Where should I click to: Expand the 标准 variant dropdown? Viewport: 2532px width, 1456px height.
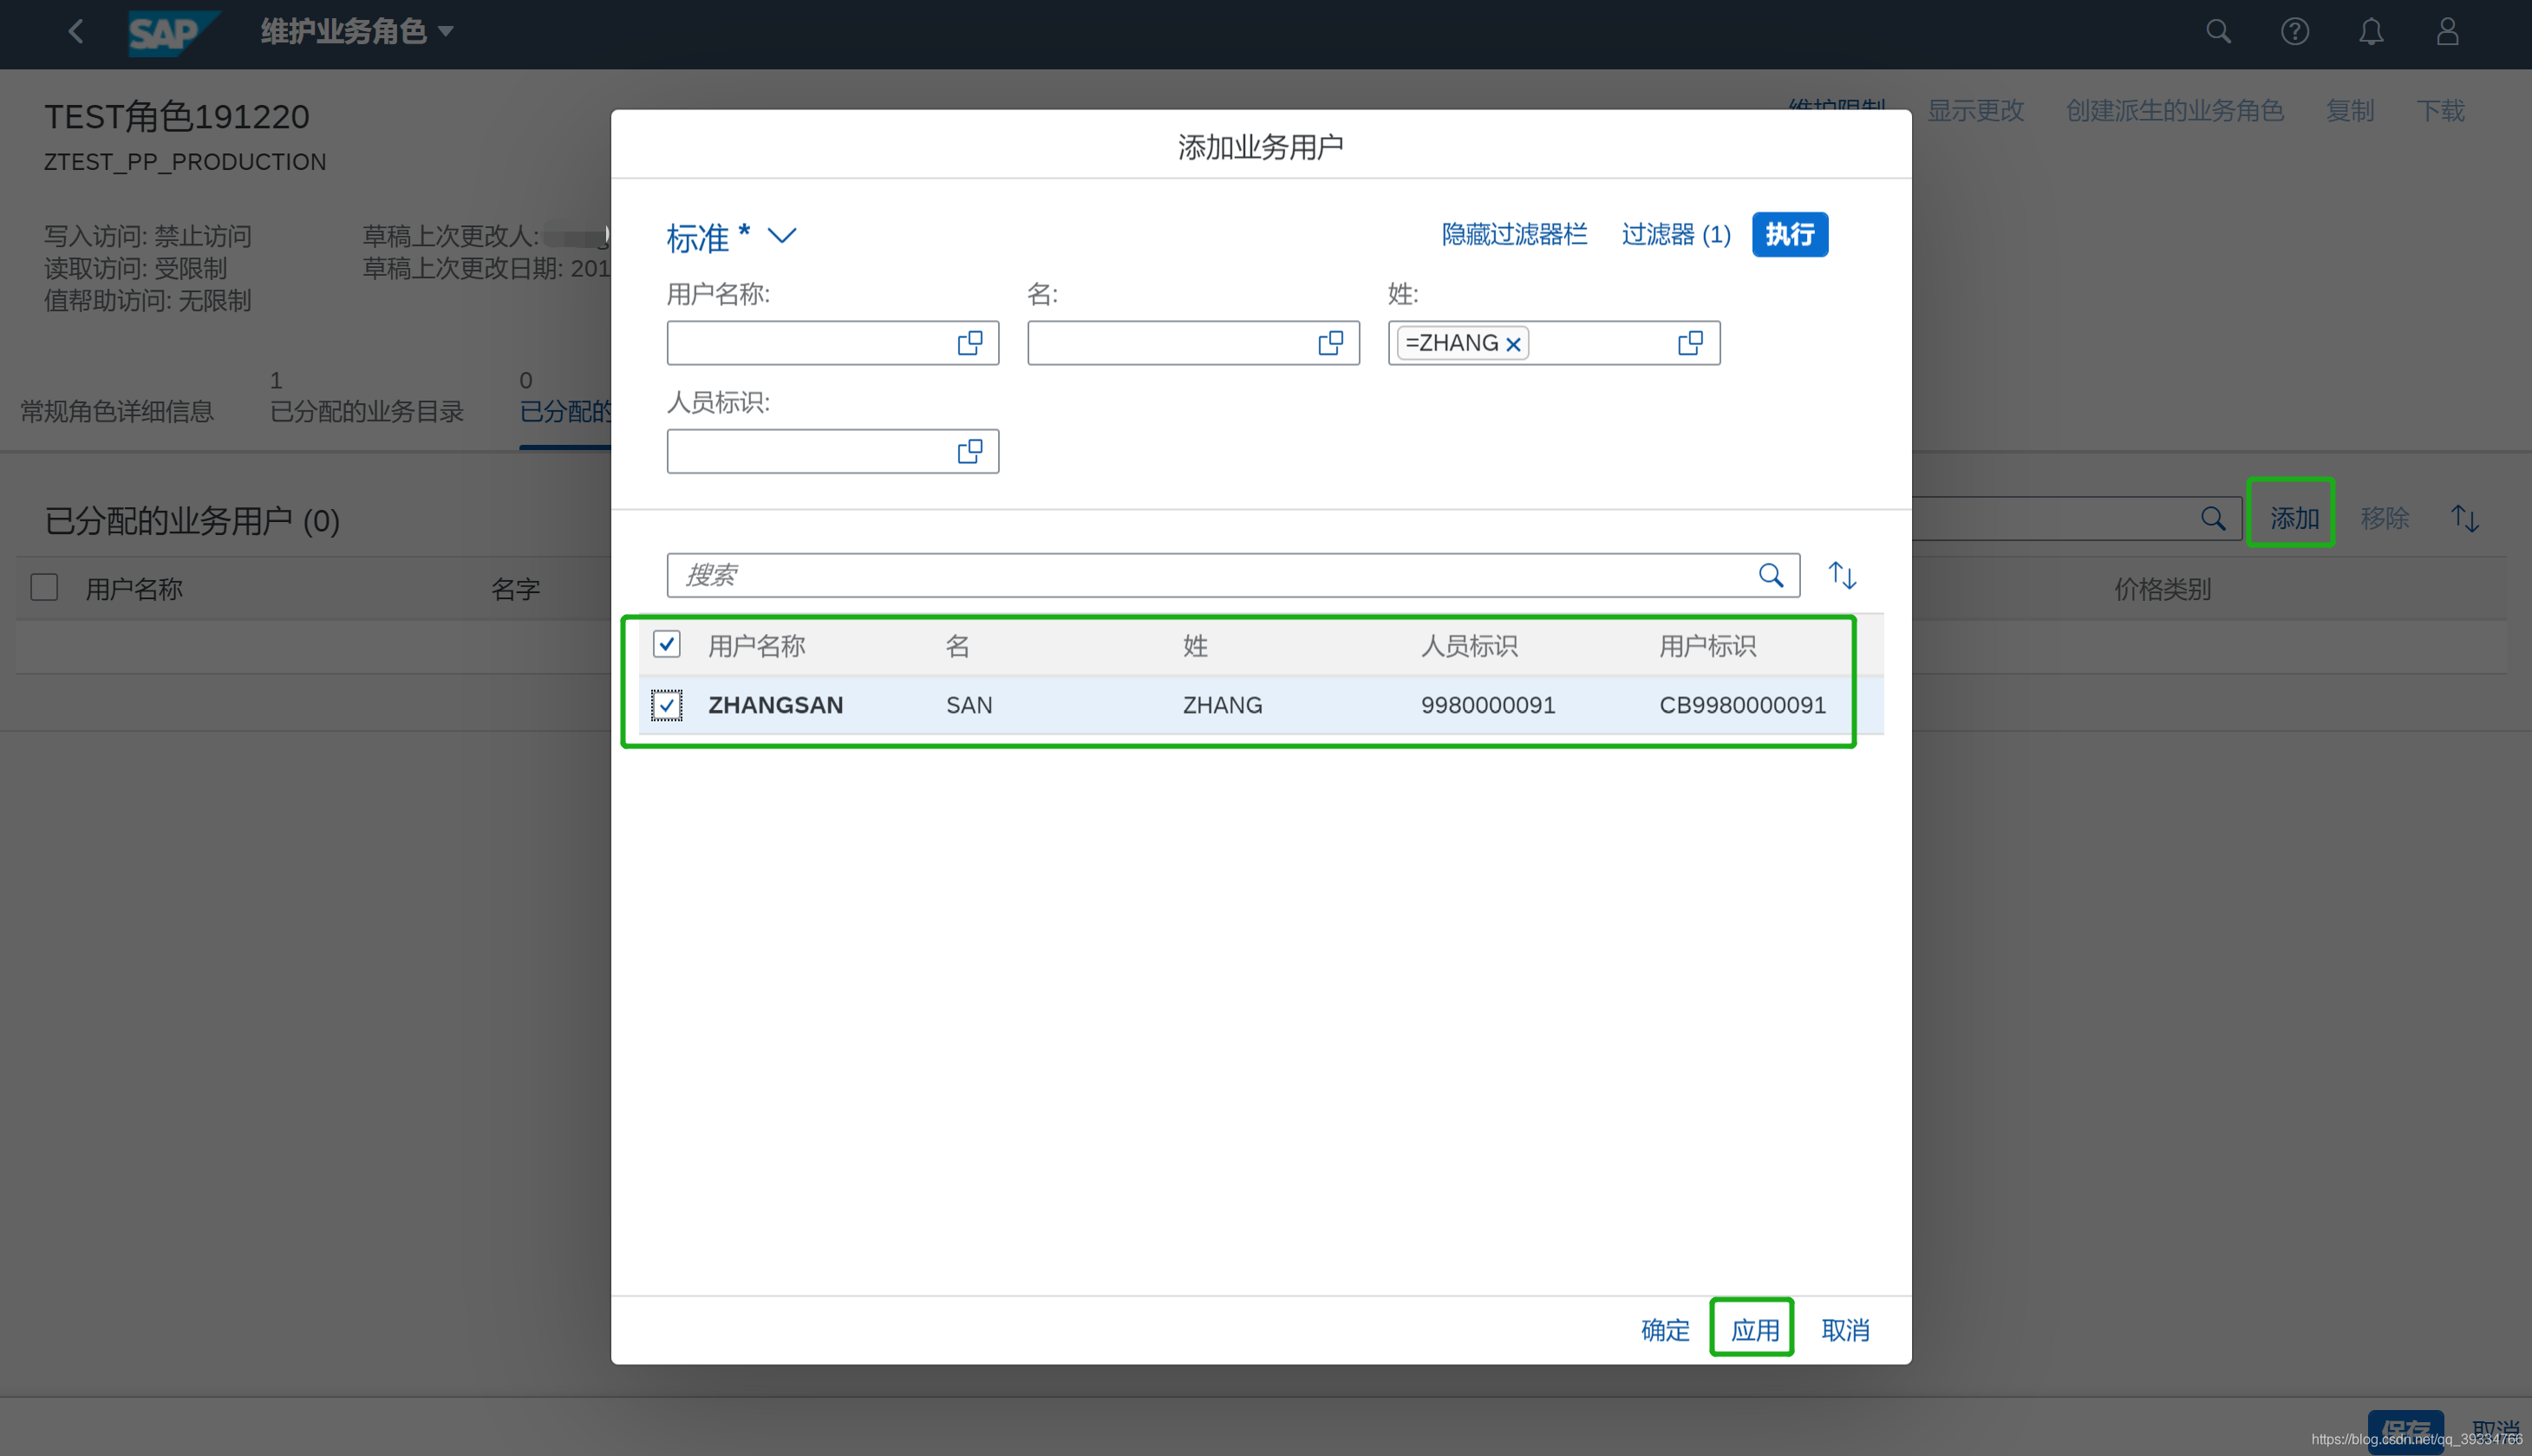click(x=780, y=236)
